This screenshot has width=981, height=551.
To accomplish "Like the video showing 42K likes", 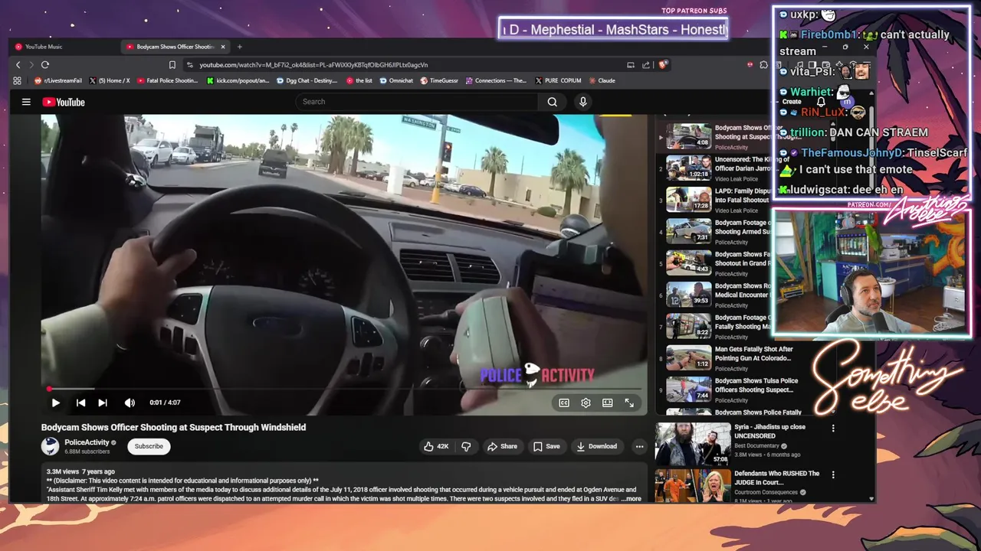I will click(436, 446).
